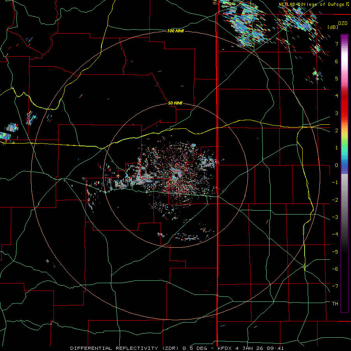Click the 2 value on the color scale

click(337, 131)
